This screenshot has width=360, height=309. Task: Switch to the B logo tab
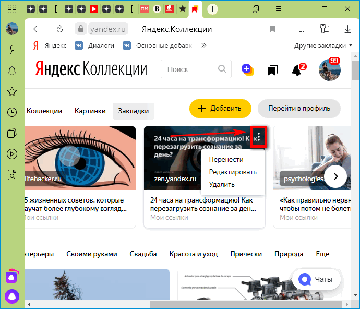click(157, 9)
